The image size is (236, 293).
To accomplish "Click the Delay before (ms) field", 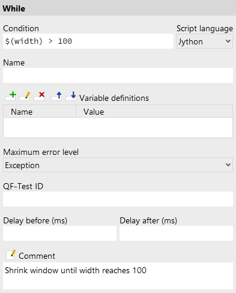I will (x=59, y=233).
